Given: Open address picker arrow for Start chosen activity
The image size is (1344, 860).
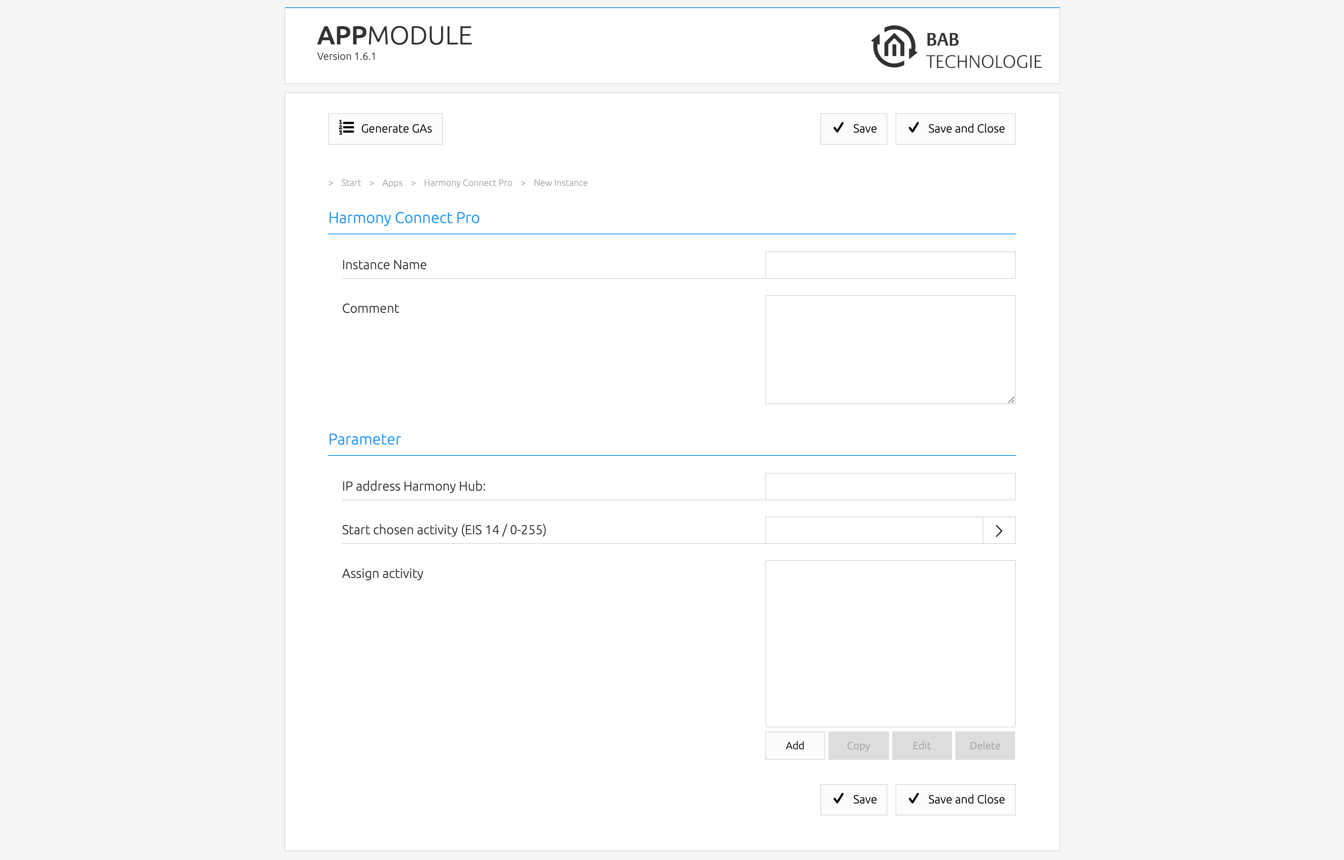Looking at the screenshot, I should click(x=999, y=531).
